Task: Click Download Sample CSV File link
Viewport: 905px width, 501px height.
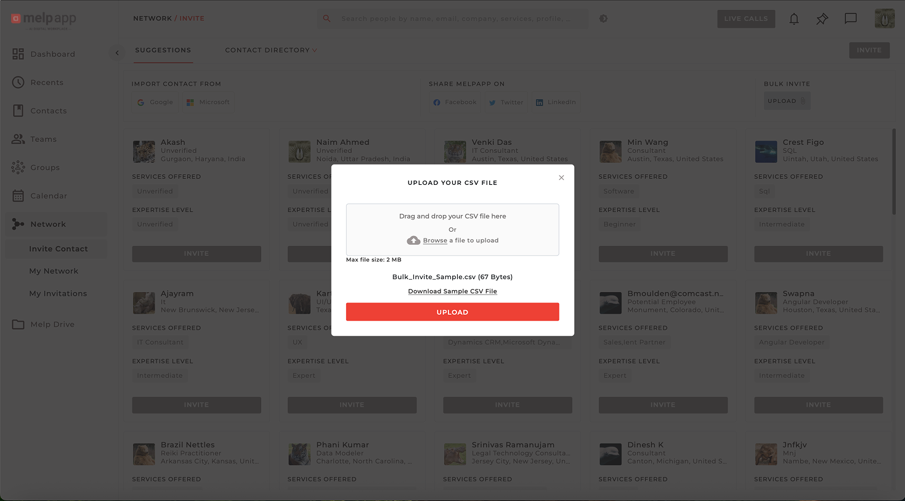Action: (x=452, y=291)
